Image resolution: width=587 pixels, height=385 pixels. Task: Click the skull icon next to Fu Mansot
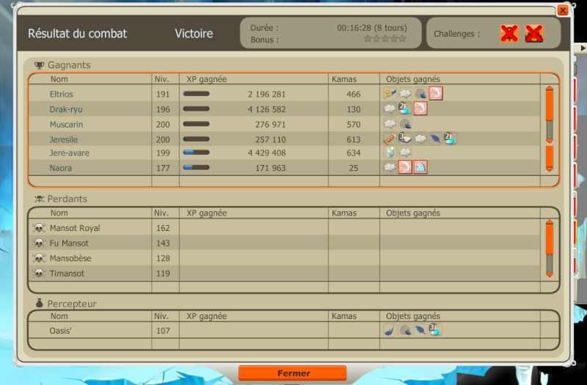(39, 243)
